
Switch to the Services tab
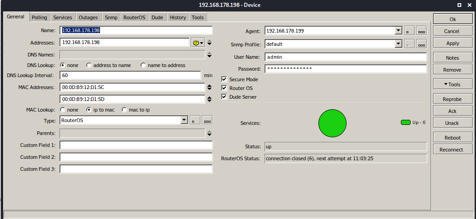click(63, 17)
